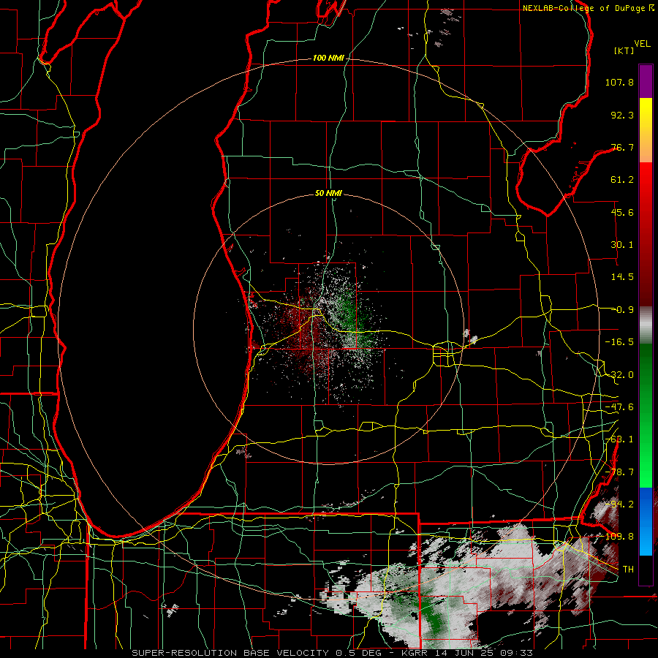Image resolution: width=658 pixels, height=658 pixels.
Task: Click the -16.5 velocity scale value
Action: click(619, 342)
